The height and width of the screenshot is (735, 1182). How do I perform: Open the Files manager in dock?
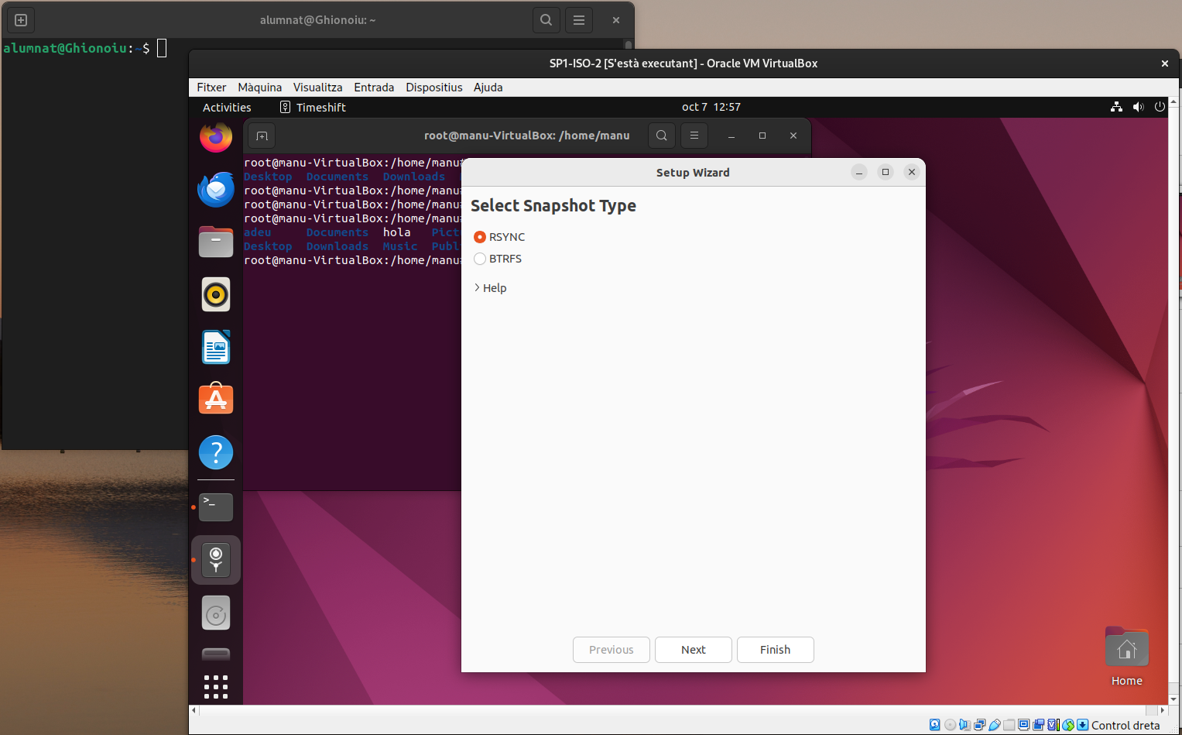point(216,242)
